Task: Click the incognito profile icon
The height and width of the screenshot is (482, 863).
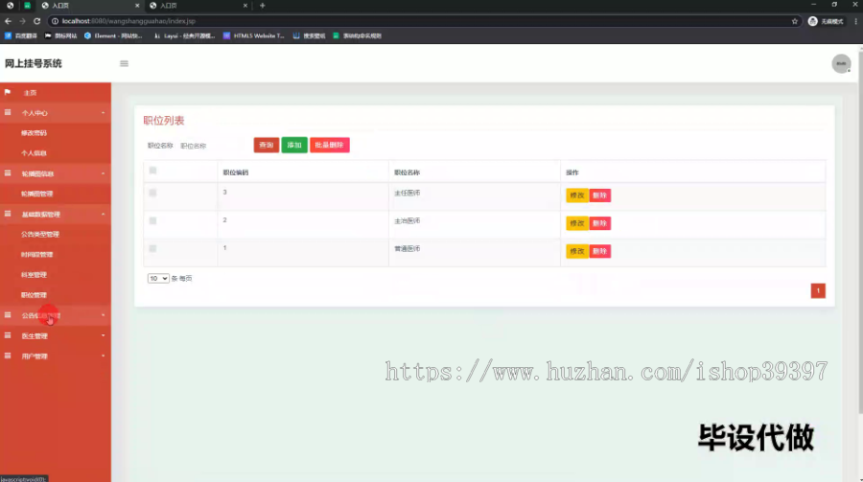Action: click(x=812, y=21)
